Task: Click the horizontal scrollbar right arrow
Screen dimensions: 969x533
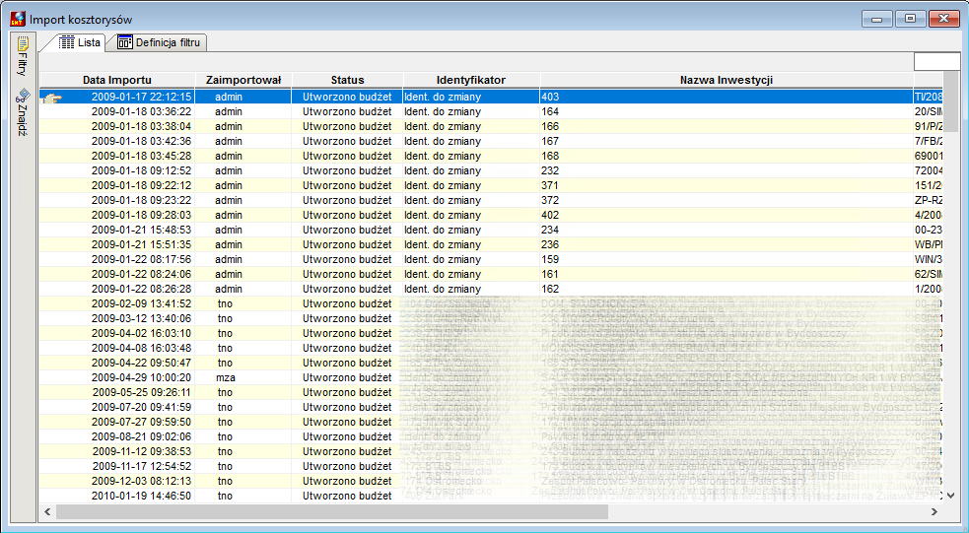Action: (934, 512)
